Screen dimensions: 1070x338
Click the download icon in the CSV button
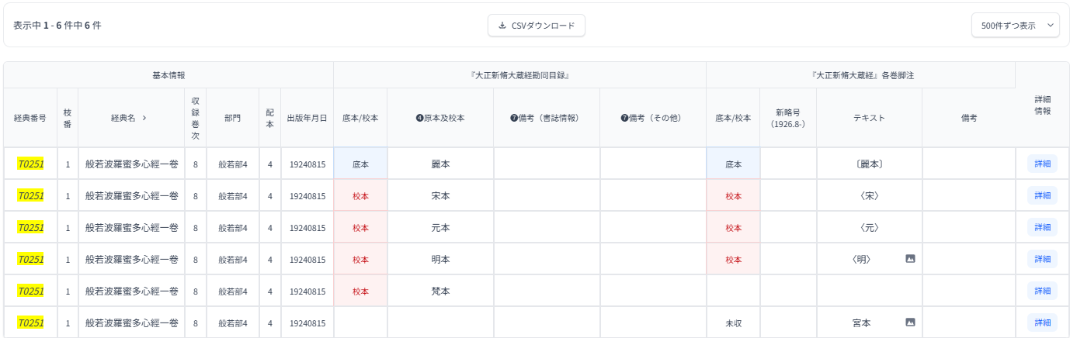pos(502,26)
